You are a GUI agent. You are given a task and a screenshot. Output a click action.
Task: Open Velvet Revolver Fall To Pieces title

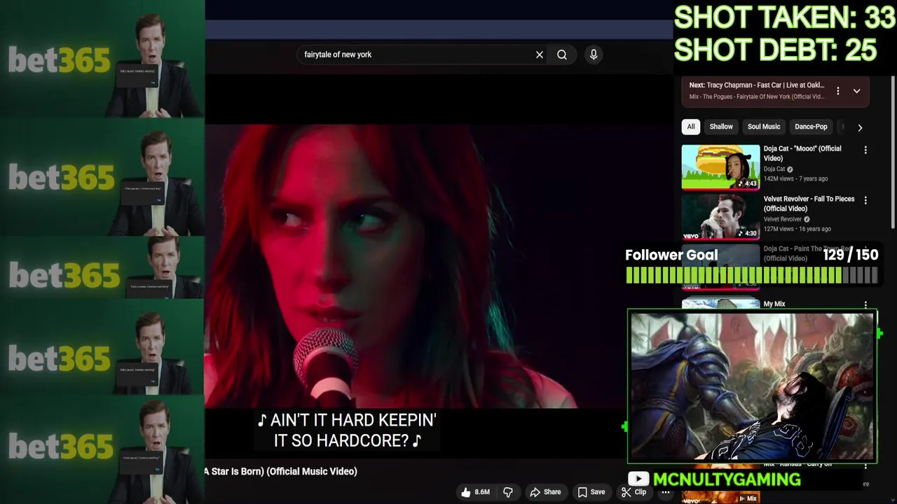809,204
